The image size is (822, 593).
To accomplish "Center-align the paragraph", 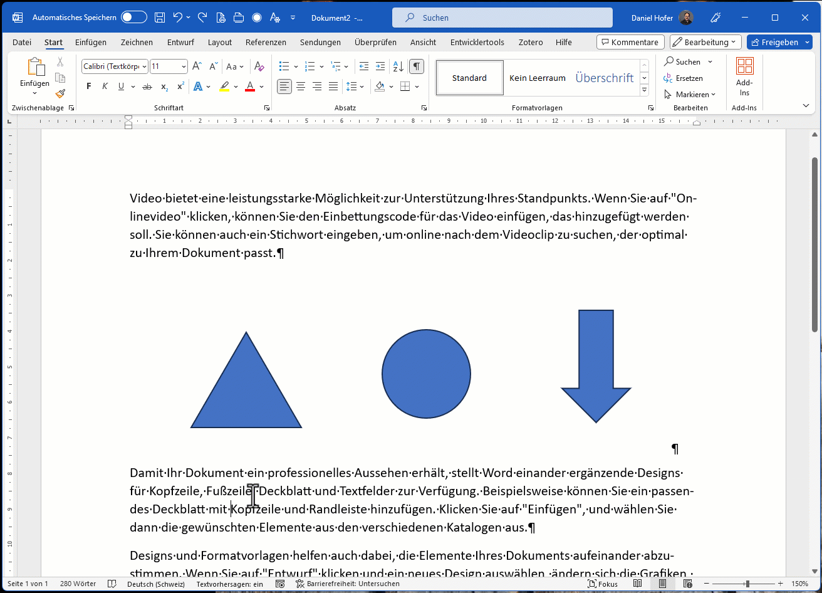I will [301, 87].
